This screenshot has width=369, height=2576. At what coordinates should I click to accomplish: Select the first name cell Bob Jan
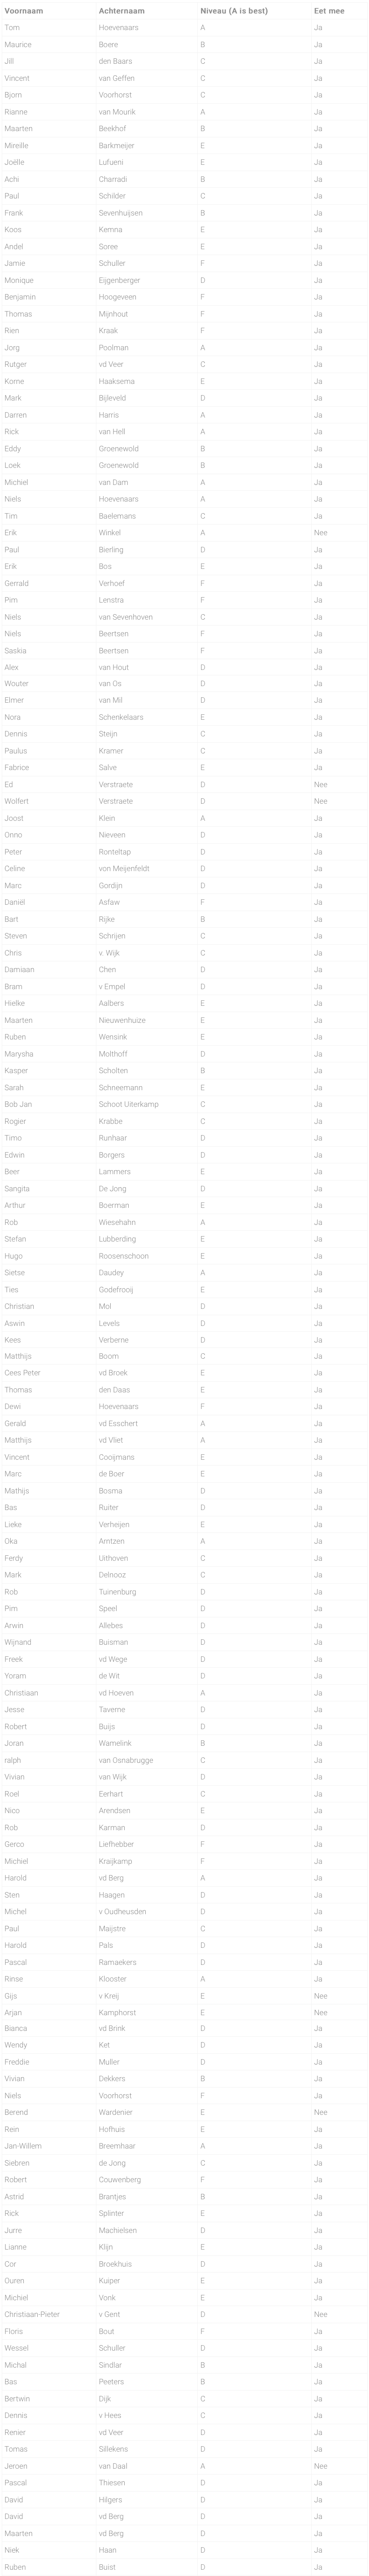tap(18, 1104)
